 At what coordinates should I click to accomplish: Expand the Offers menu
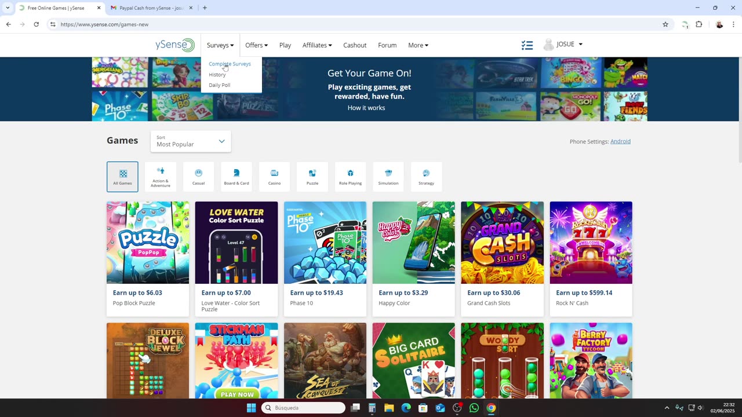pyautogui.click(x=256, y=45)
